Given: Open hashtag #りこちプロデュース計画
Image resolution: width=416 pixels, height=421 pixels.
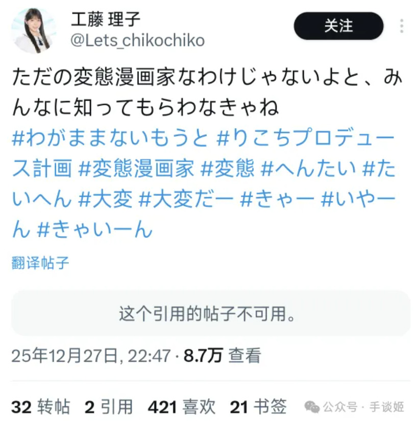Looking at the screenshot, I should click(x=203, y=153).
